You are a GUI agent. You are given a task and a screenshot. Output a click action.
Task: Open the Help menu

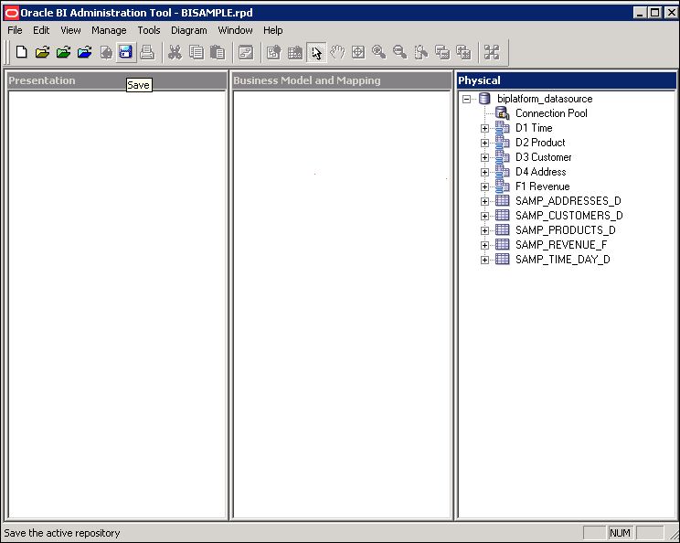tap(272, 30)
